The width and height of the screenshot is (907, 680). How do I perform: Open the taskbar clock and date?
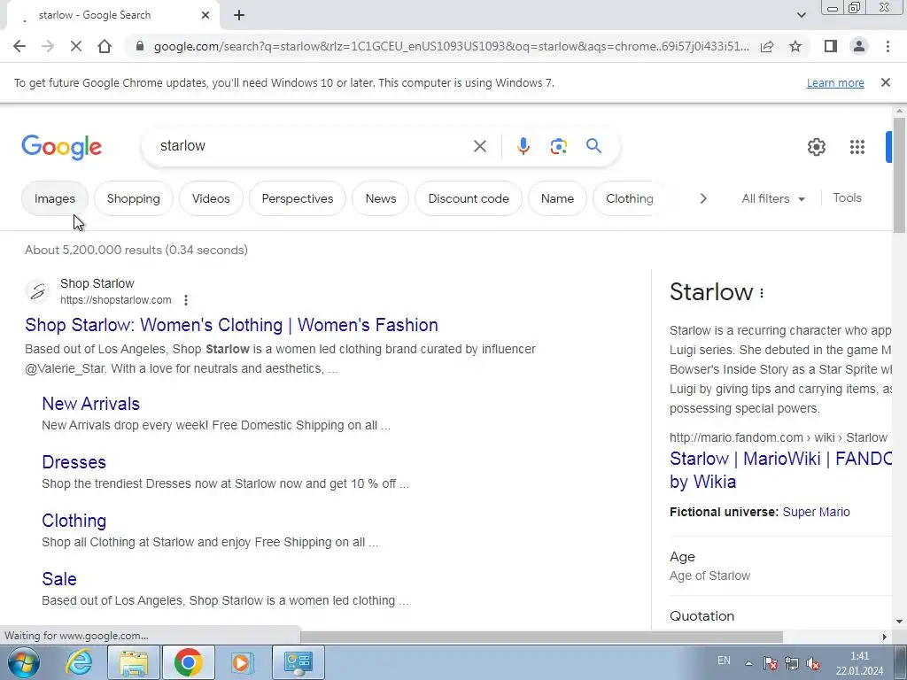(x=859, y=663)
